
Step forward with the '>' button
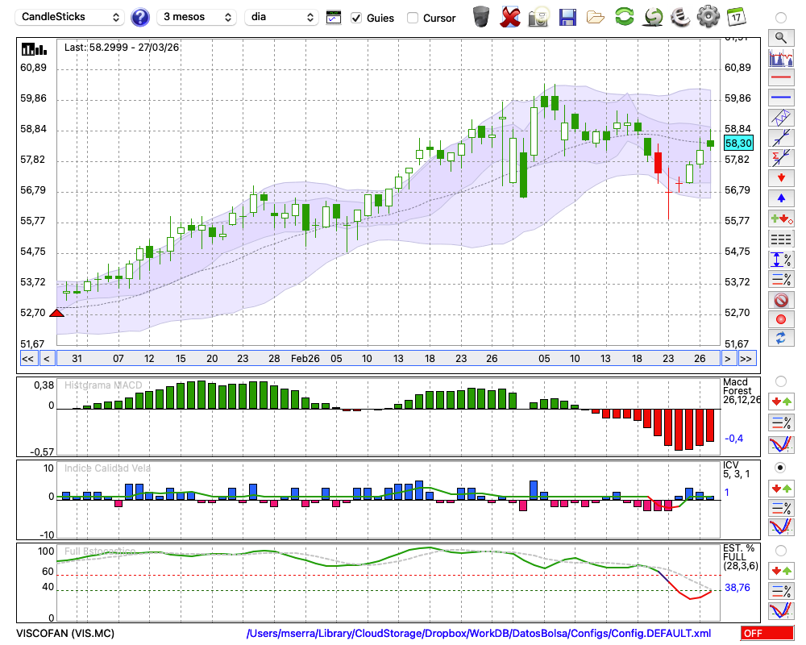coord(727,359)
